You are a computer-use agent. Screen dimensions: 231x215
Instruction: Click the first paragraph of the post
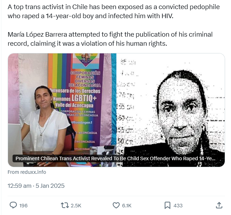click(114, 12)
